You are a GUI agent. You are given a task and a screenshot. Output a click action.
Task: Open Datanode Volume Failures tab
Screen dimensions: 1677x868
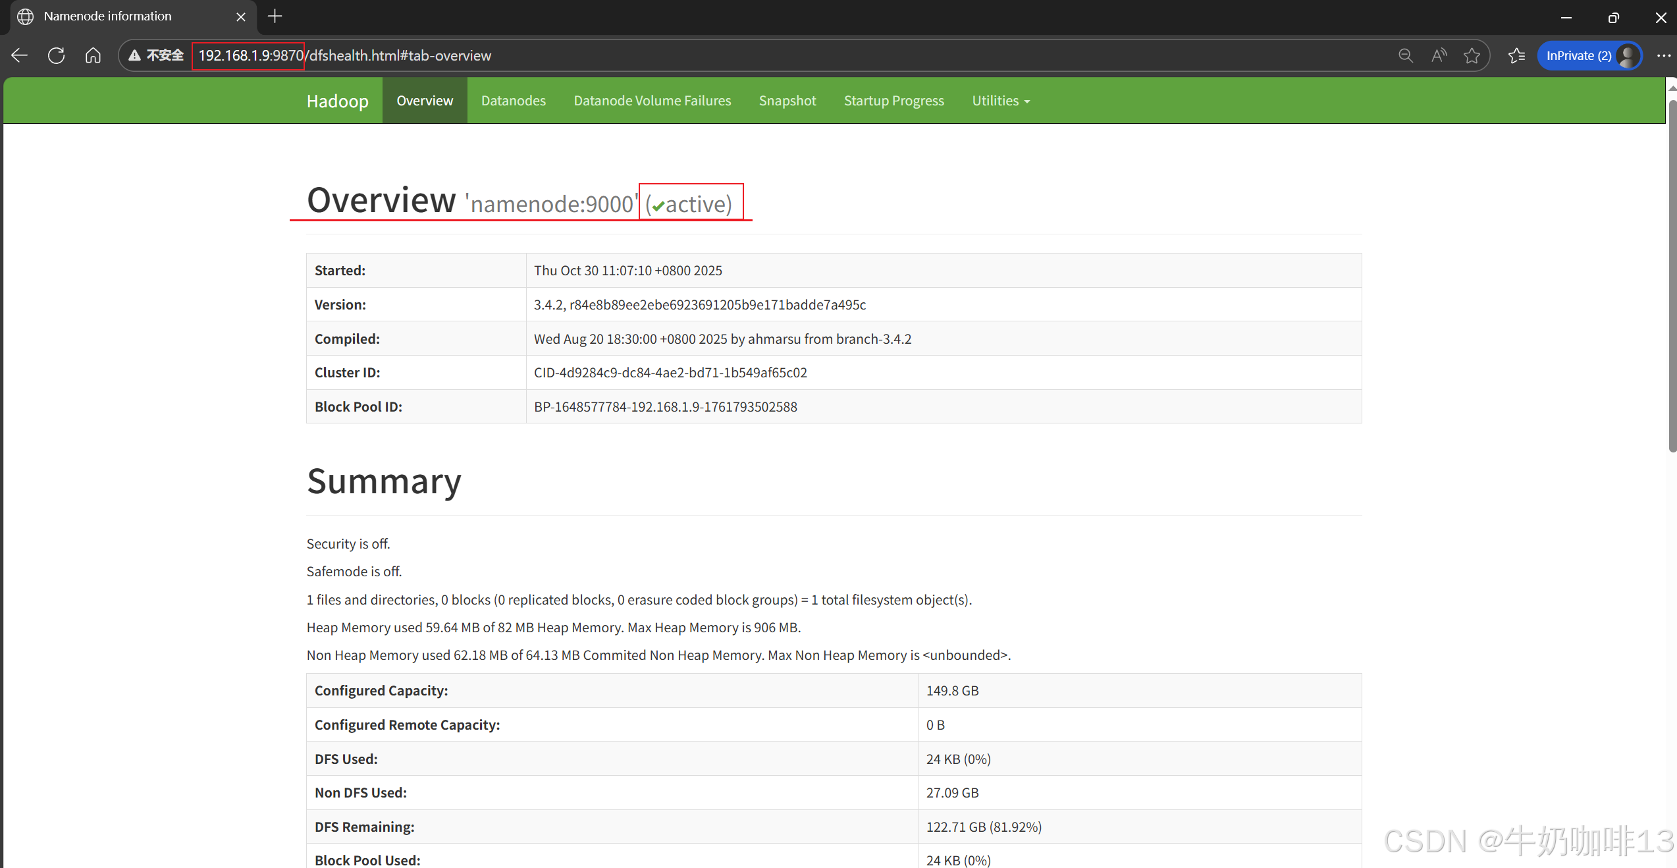(652, 101)
